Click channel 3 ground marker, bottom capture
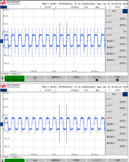 (2, 124)
